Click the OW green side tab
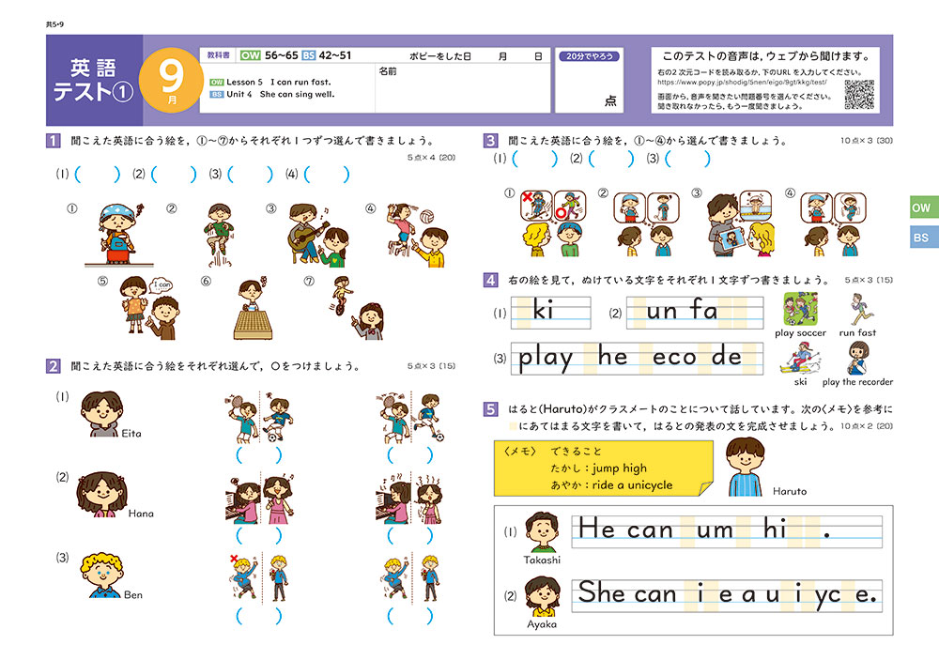The image size is (939, 660). coord(924,207)
